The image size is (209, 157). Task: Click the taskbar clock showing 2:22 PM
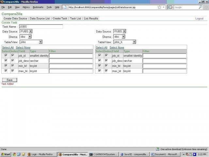[202, 154]
